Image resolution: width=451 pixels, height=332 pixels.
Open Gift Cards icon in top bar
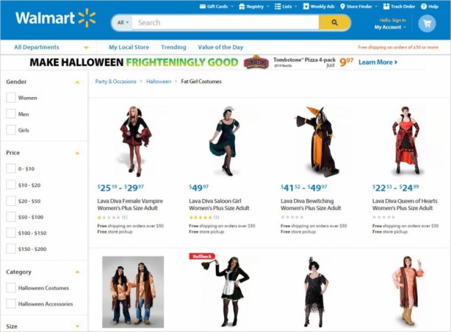coord(202,6)
